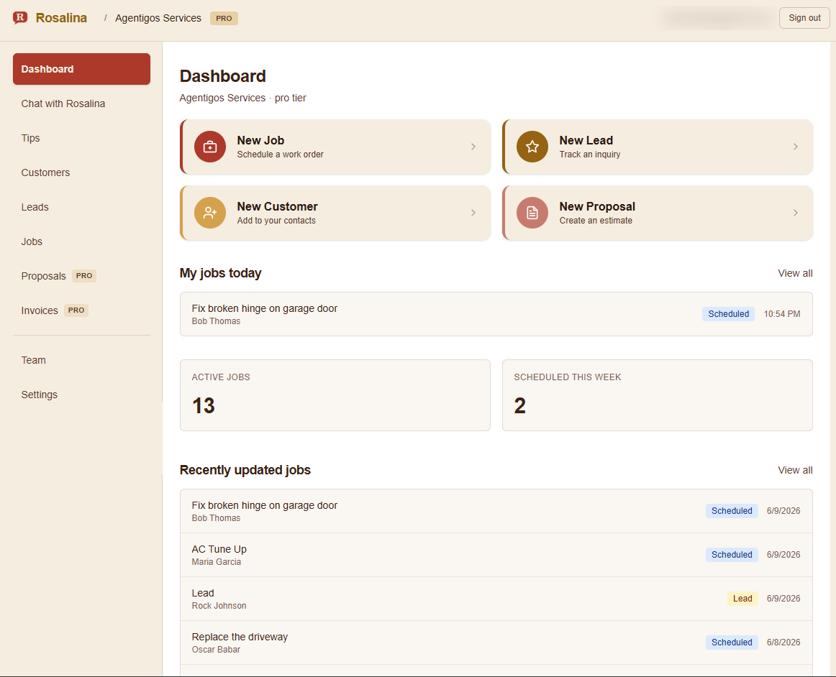The image size is (836, 677).
Task: Click the chevron on New Proposal card
Action: click(795, 213)
